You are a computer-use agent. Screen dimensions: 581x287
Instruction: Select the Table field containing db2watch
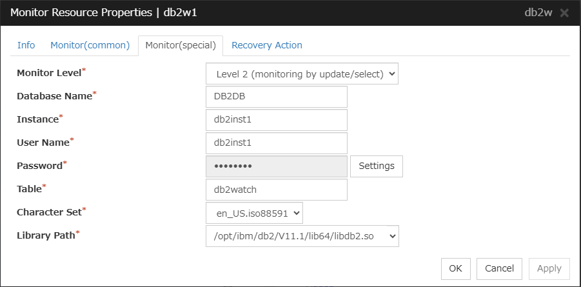(x=276, y=190)
